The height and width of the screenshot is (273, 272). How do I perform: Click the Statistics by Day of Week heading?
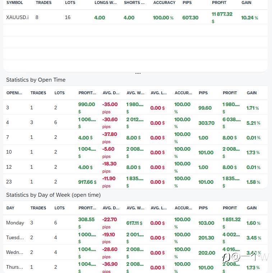53,195
